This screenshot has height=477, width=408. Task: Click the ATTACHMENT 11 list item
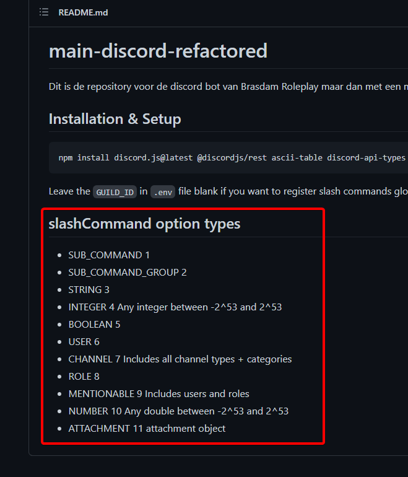point(147,428)
